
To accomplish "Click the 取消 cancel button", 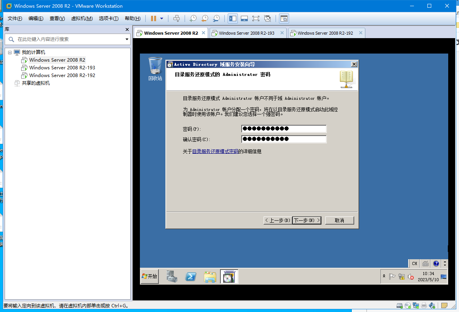I will pyautogui.click(x=340, y=220).
